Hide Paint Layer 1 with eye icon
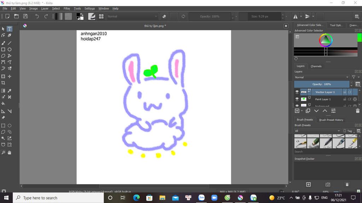The image size is (362, 203). pyautogui.click(x=297, y=99)
